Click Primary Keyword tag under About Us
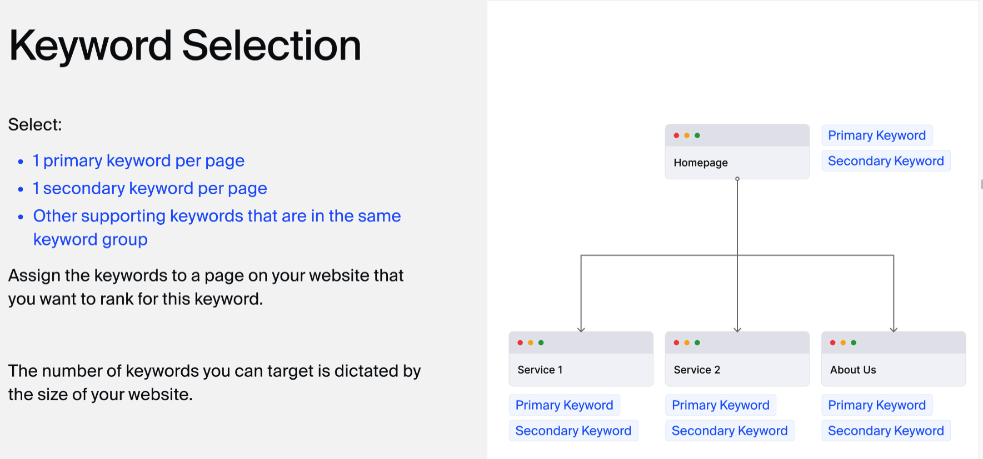983x459 pixels. tap(876, 405)
